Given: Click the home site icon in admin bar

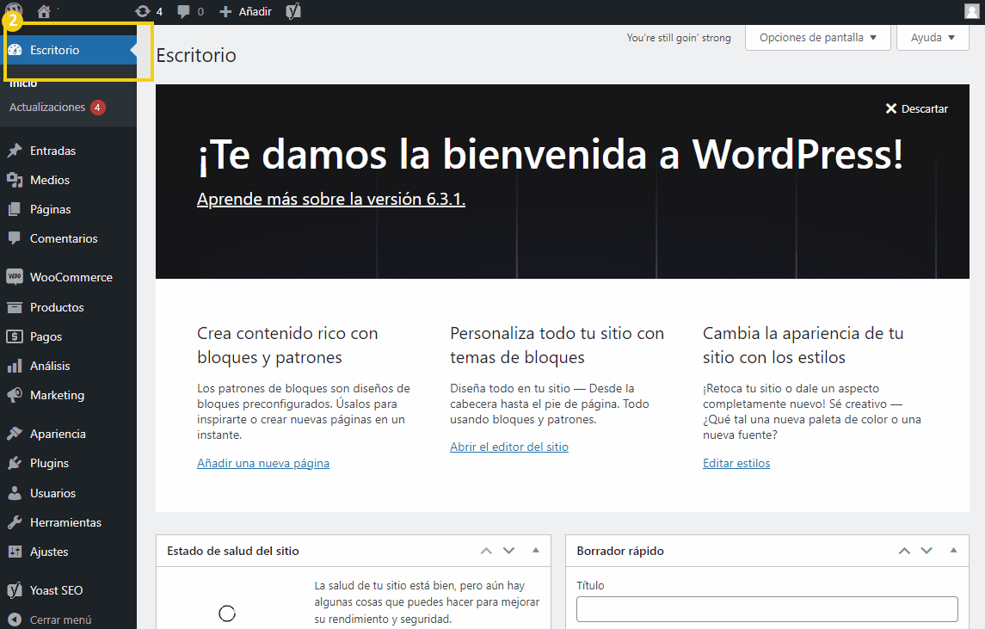Looking at the screenshot, I should point(43,11).
